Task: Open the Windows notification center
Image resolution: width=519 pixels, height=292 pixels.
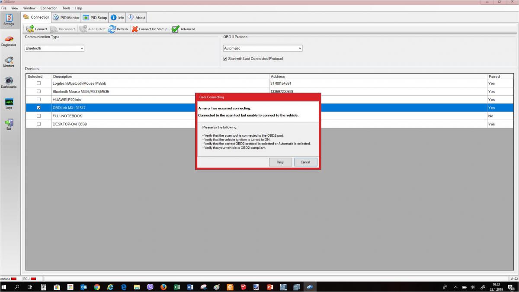Action: point(512,287)
